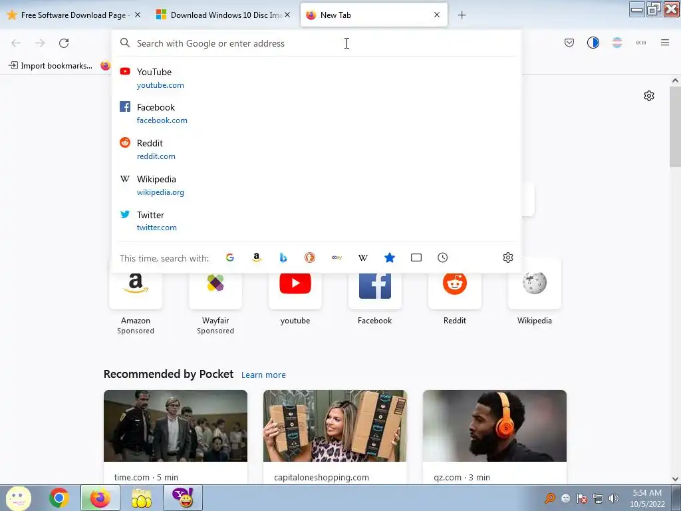The width and height of the screenshot is (681, 511).
Task: Search this time with eBay icon
Action: point(337,257)
